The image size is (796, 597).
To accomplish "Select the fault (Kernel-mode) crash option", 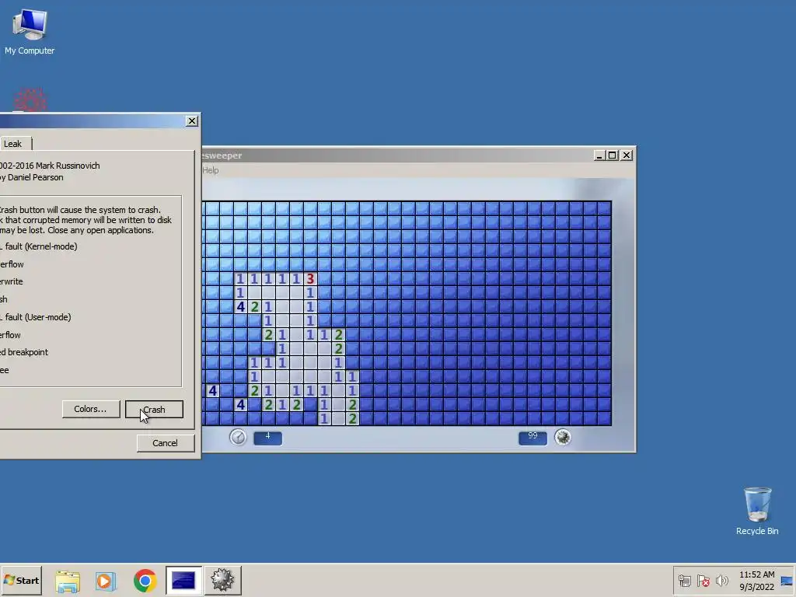I will click(39, 246).
